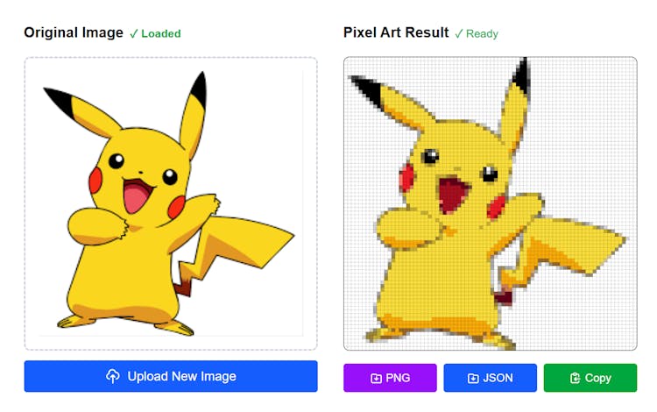Click the green checkmark beside Ready
The image size is (657, 412).
tap(459, 33)
